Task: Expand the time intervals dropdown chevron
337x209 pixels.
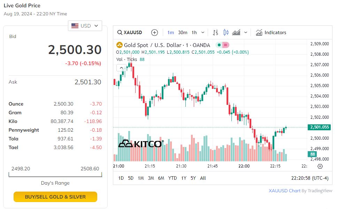Action: (203, 32)
